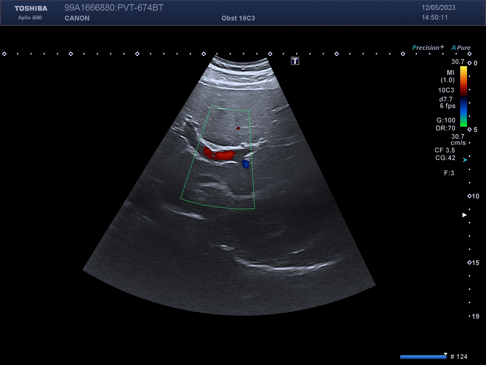Click the blue cine loop progress bar
Image resolution: width=486 pixels, height=365 pixels.
coord(423,357)
